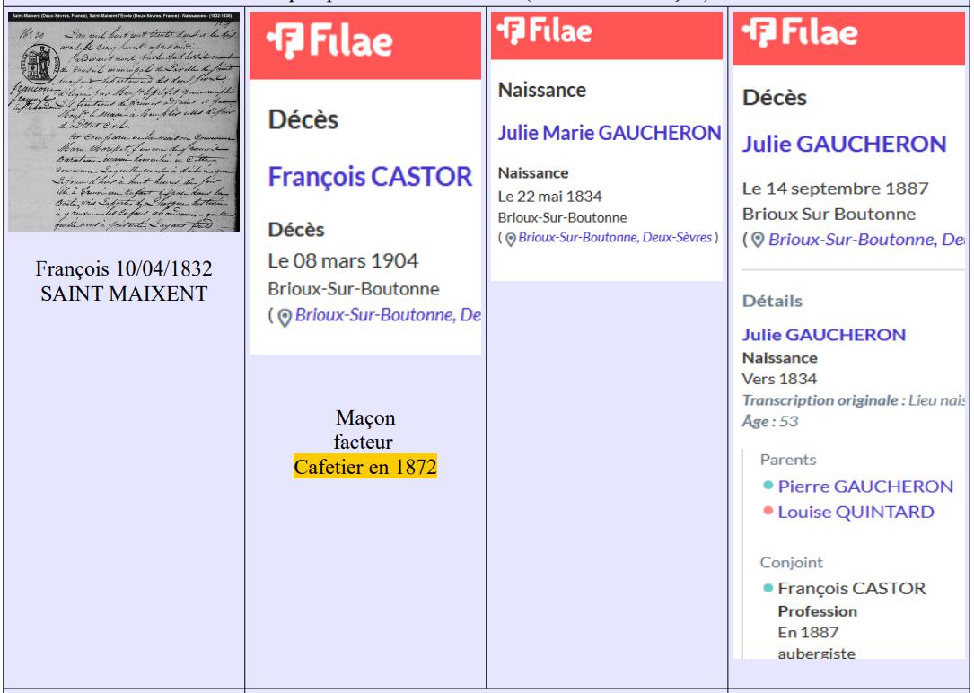Click the word facteur
The image size is (974, 693).
[x=363, y=443]
